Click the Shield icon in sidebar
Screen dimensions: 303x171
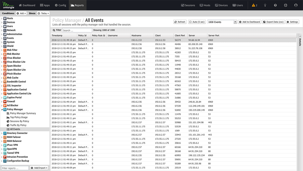pos(5,46)
